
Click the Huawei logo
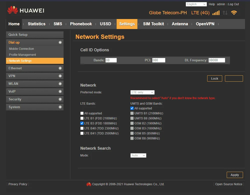[26, 10]
